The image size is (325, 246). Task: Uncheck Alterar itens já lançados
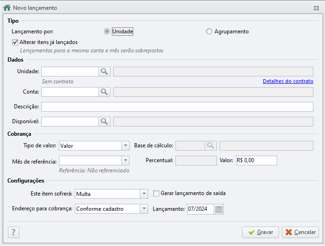click(x=15, y=43)
